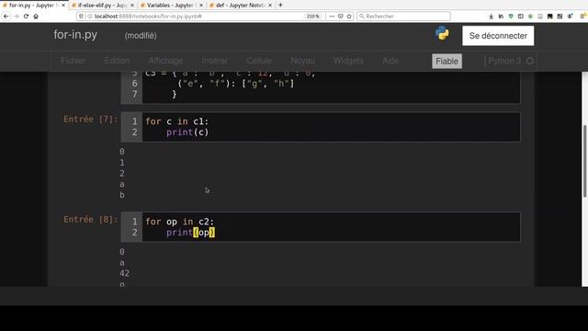588x331 pixels.
Task: Open the browser home page icon
Action: 36,17
